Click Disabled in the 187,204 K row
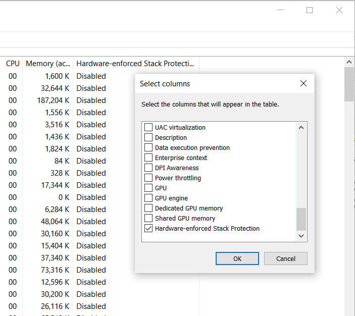 [91, 100]
